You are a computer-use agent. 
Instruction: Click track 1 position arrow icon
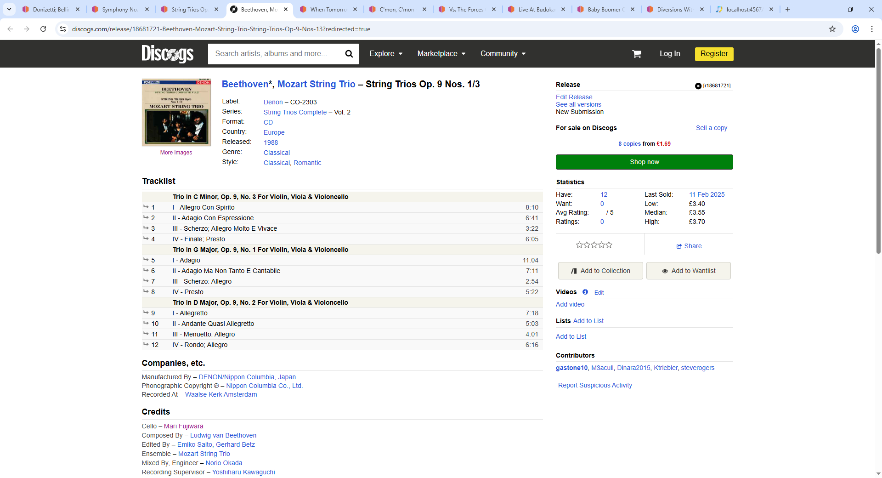point(146,207)
